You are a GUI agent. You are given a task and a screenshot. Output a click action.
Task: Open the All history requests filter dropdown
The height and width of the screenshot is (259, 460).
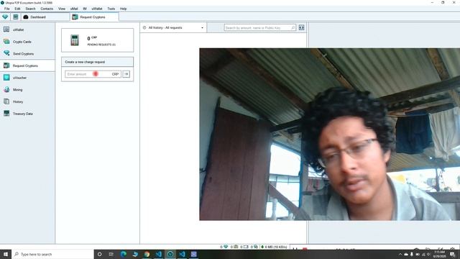coord(173,27)
